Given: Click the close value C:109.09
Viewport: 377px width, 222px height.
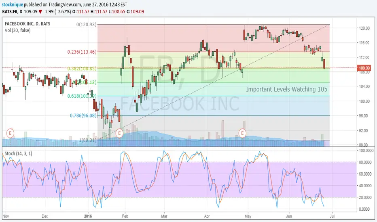Looking at the screenshot, I should 136,12.
